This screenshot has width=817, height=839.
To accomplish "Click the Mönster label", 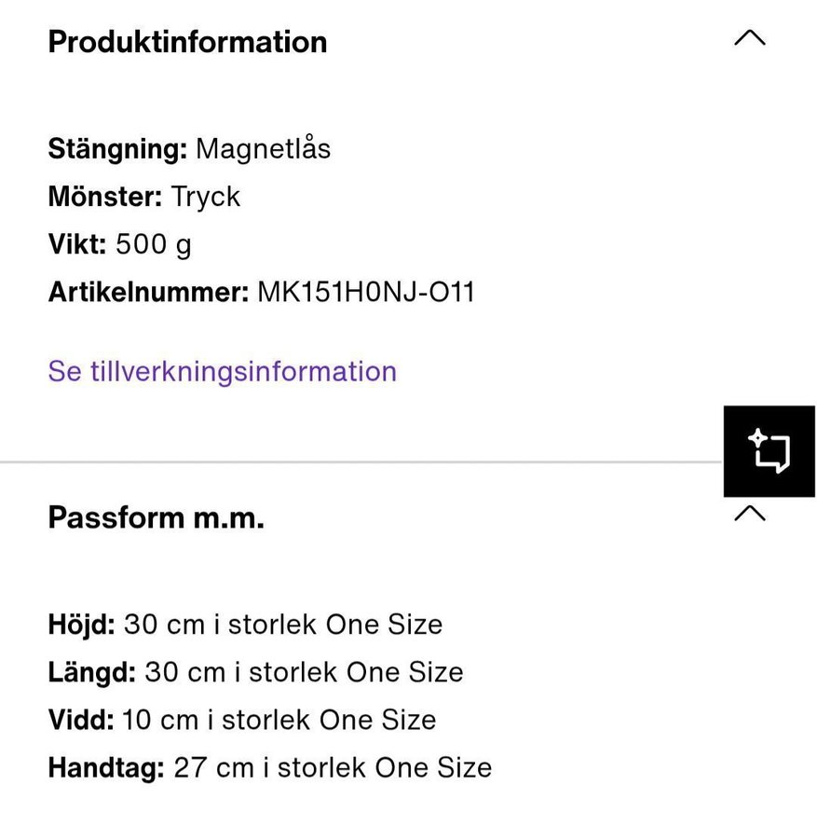I will point(105,197).
